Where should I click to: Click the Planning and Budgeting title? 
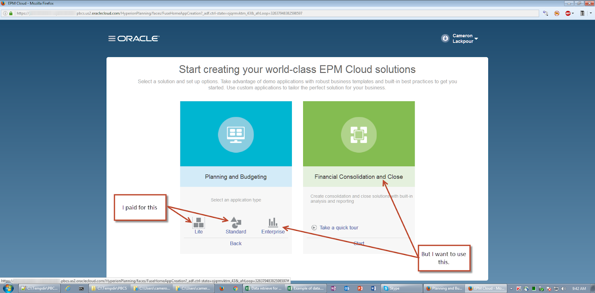(236, 177)
